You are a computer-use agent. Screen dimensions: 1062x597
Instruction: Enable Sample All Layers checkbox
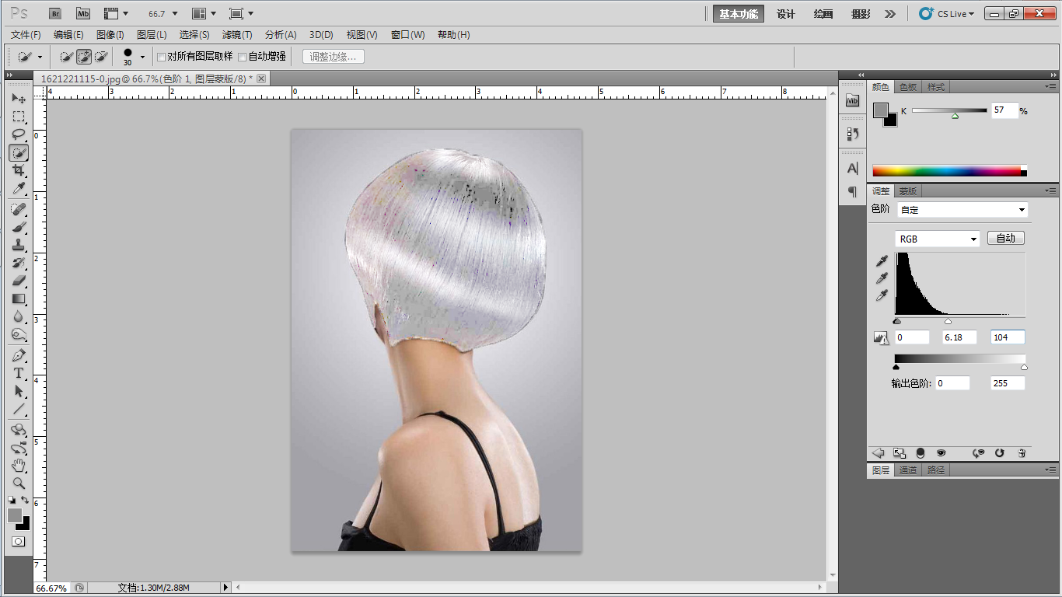[162, 57]
